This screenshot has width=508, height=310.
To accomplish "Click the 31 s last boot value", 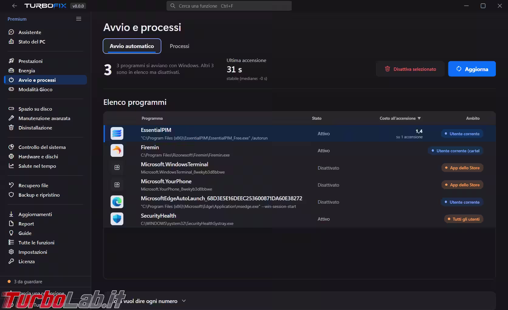I will pyautogui.click(x=234, y=70).
